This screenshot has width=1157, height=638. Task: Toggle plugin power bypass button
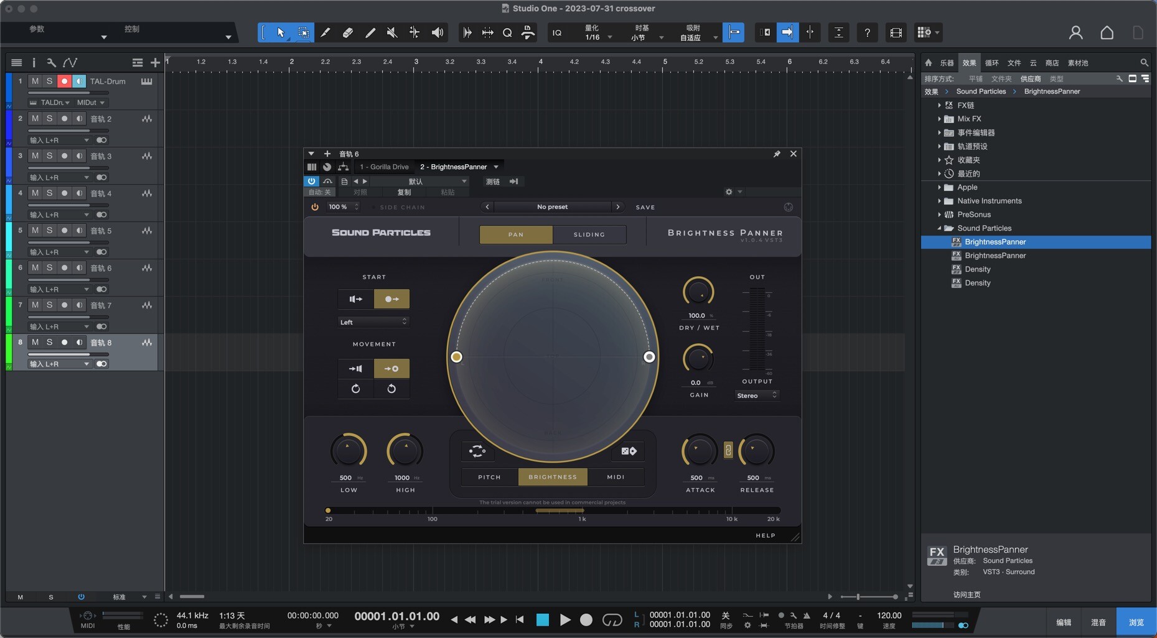pyautogui.click(x=311, y=181)
